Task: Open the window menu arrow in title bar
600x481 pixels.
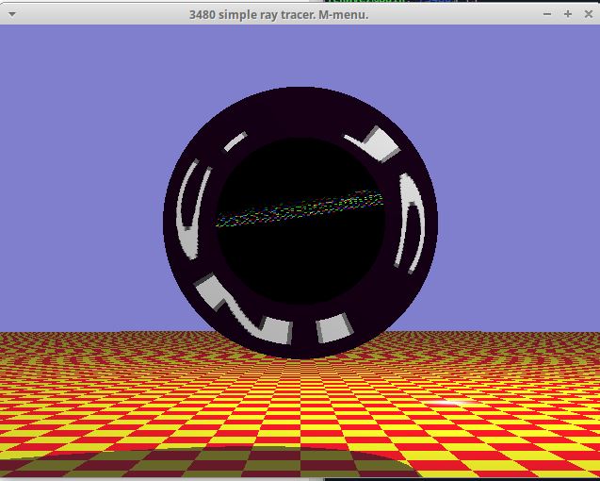Action: (x=12, y=14)
